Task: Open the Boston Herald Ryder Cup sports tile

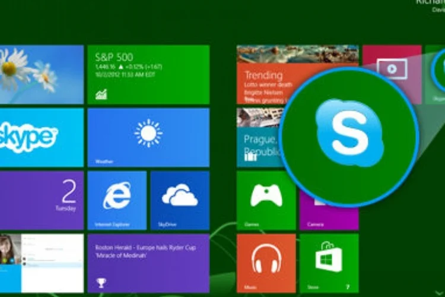Action: pos(148,263)
